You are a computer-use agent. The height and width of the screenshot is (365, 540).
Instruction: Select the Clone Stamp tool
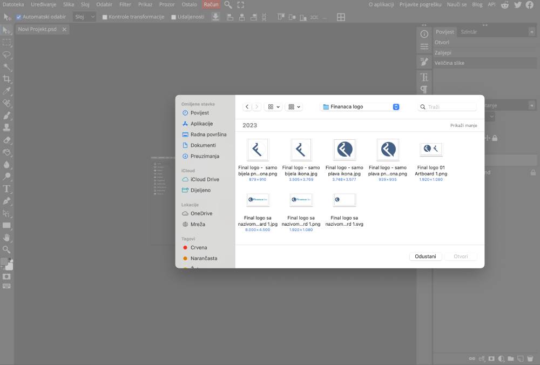click(x=6, y=127)
